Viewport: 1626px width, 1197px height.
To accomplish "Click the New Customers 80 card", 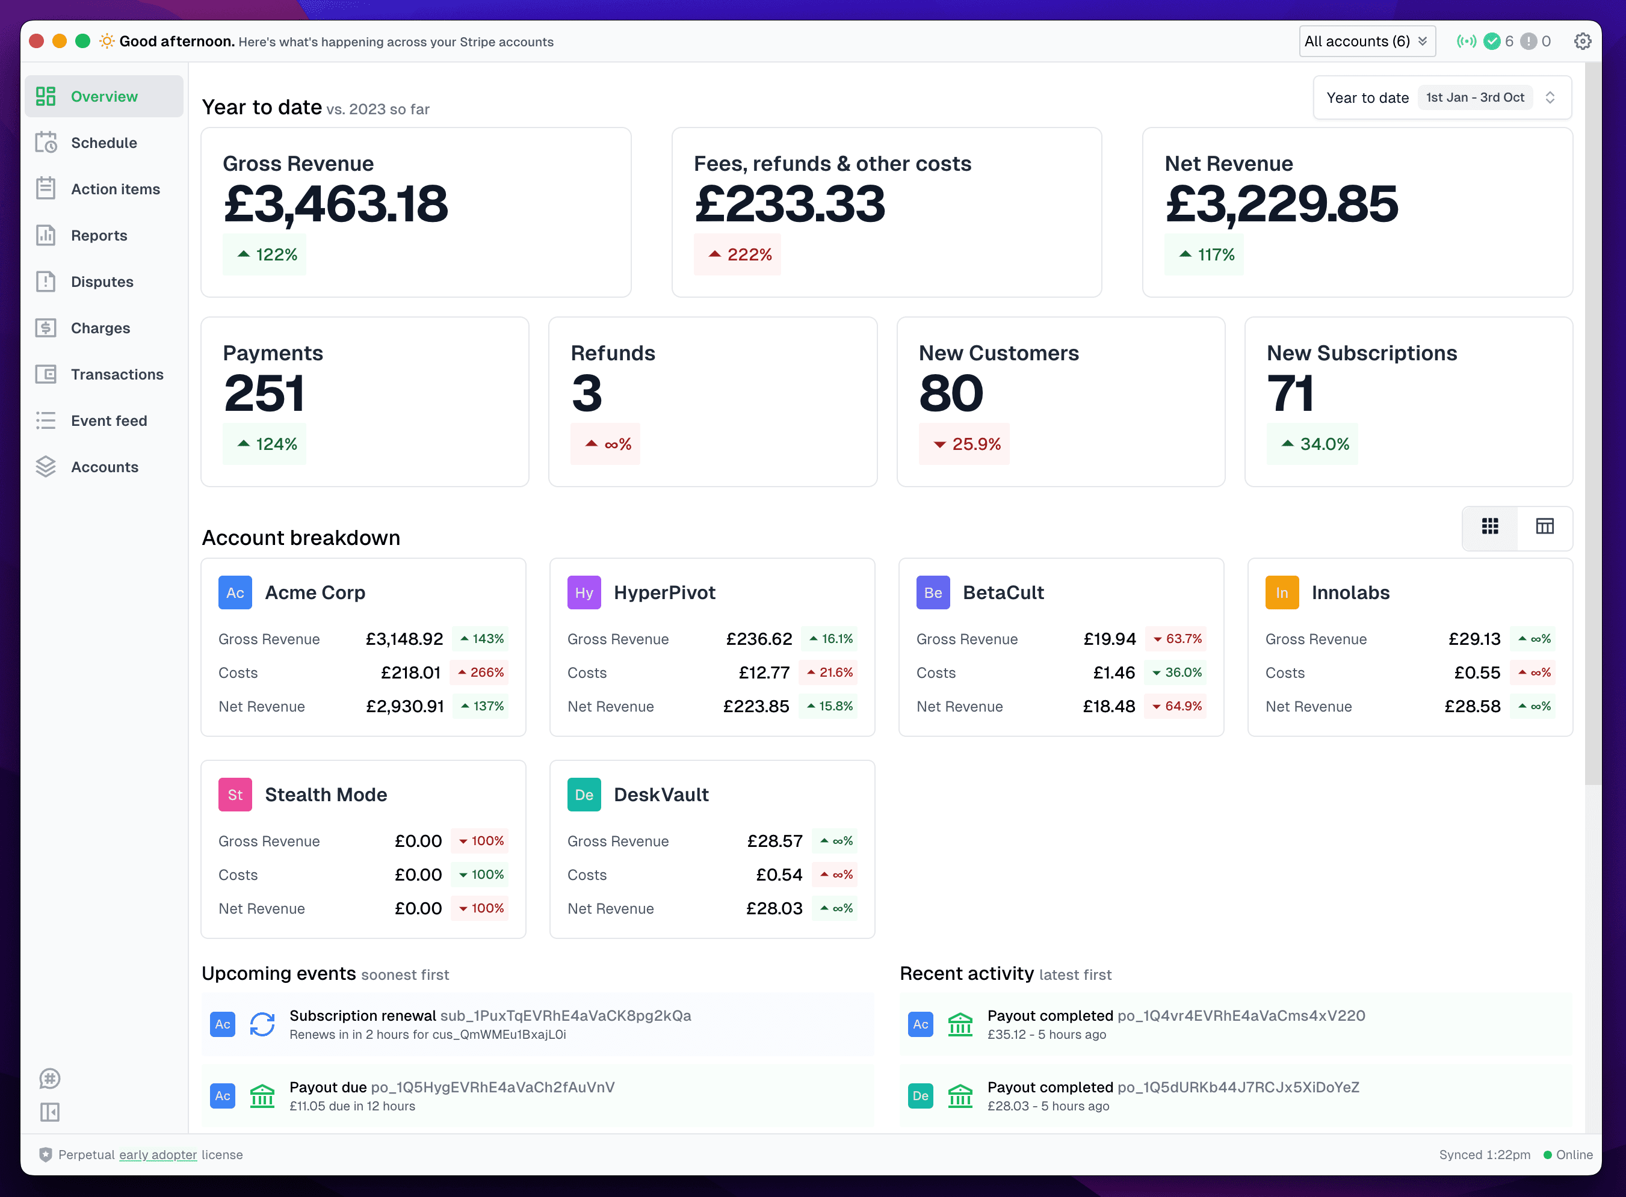I will pos(1060,401).
